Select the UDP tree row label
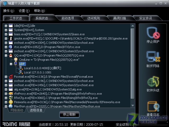This screenshot has width=169, height=127. (x=22, y=64)
